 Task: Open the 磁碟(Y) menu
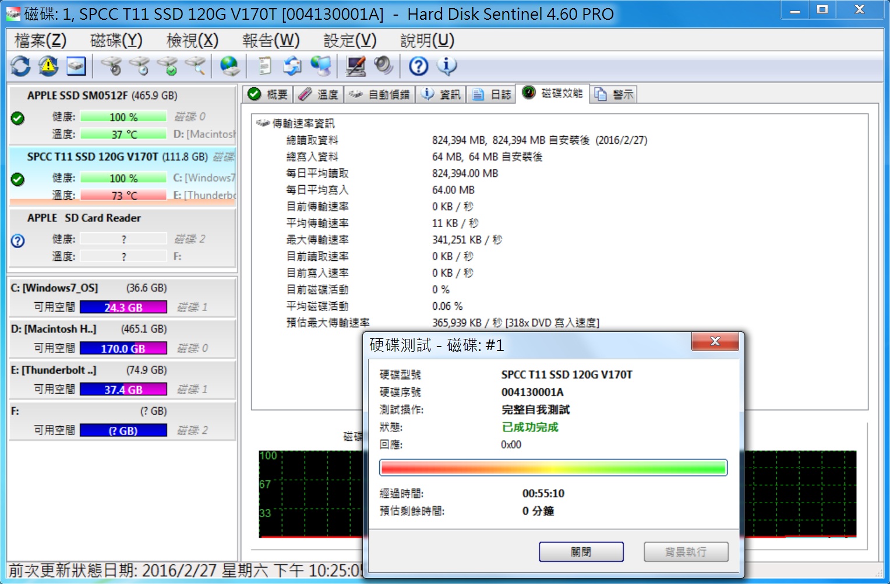116,40
